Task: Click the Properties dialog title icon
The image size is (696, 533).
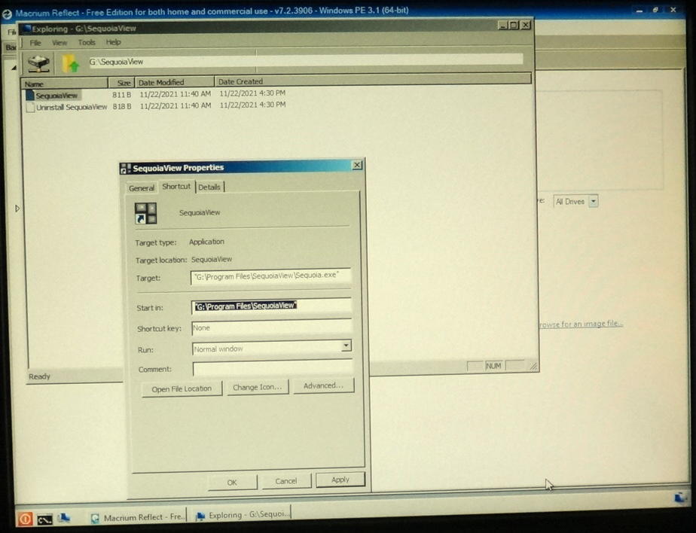Action: tap(126, 168)
